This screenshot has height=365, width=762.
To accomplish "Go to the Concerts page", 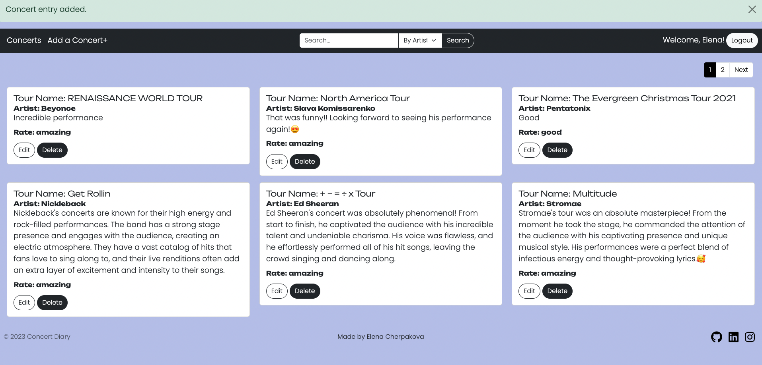I will (24, 40).
